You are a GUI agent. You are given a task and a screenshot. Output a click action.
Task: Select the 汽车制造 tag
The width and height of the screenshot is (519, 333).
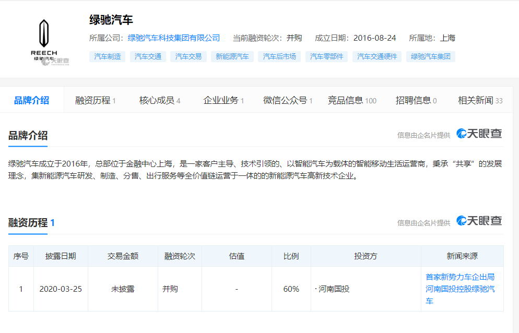[x=107, y=56]
